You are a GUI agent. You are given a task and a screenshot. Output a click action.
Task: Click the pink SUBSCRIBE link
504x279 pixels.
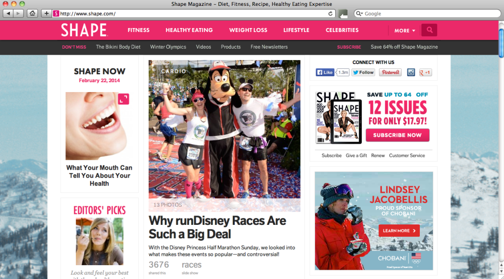coord(349,47)
